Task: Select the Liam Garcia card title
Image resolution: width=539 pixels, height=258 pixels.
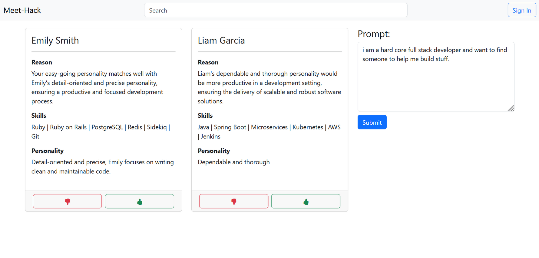Action: [221, 41]
